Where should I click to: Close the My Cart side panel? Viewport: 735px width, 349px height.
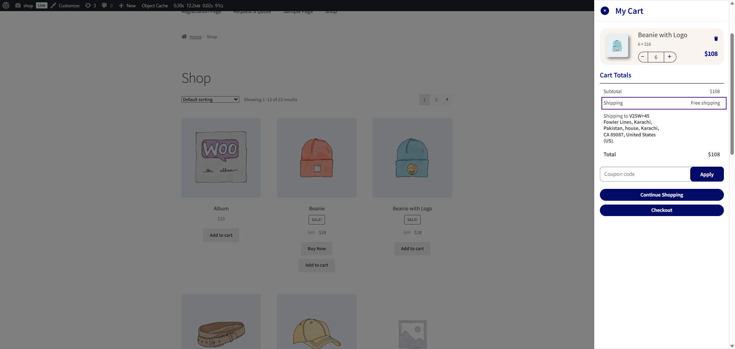(605, 11)
